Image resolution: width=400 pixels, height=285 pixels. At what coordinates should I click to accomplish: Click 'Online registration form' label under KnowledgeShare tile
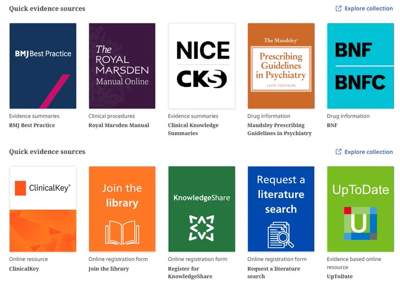click(x=198, y=259)
